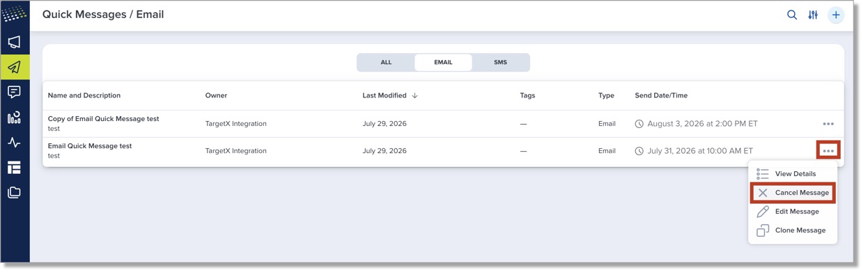
Task: Select the paper plane Quick Messages icon
Action: [15, 67]
